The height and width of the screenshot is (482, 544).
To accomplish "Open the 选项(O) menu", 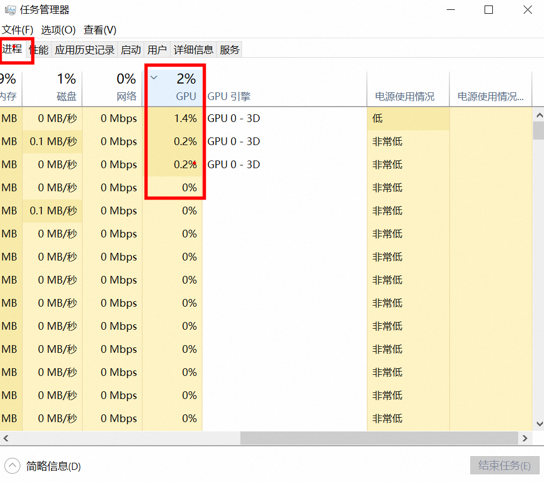I will point(58,30).
